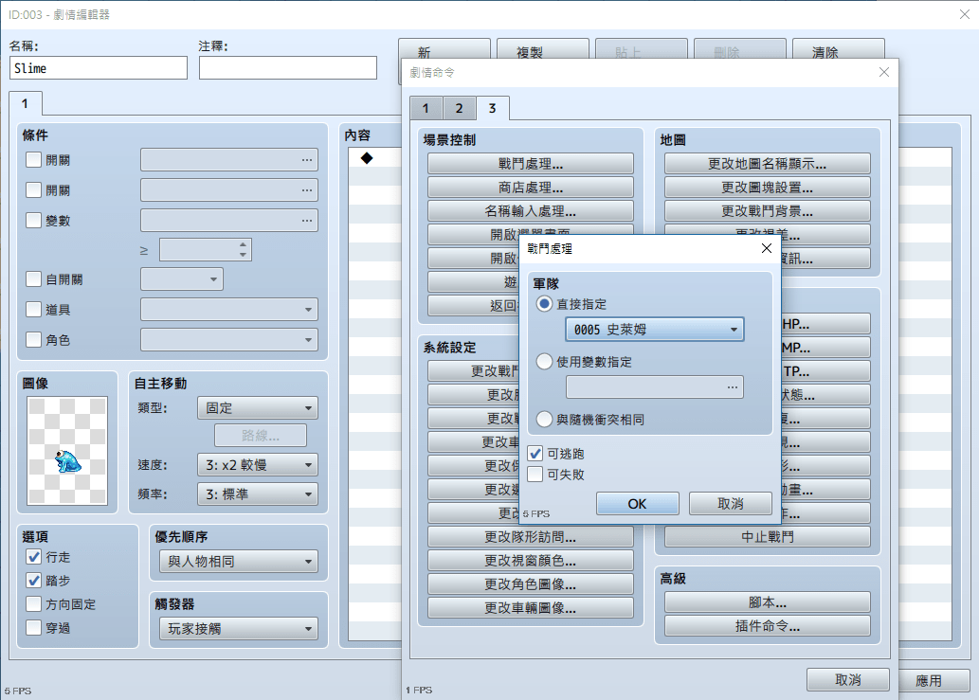Click 取消 in the 戰鬥處理 dialog
Image resolution: width=979 pixels, height=700 pixels.
pos(731,504)
